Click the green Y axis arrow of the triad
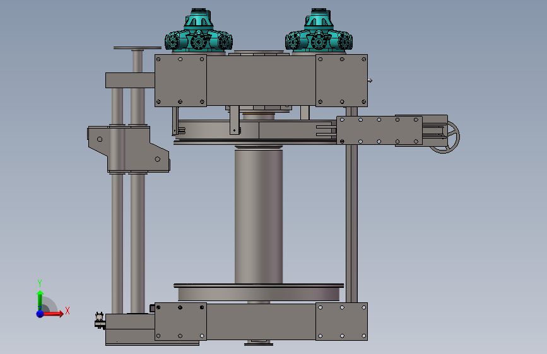This screenshot has height=354, width=547. (x=40, y=300)
